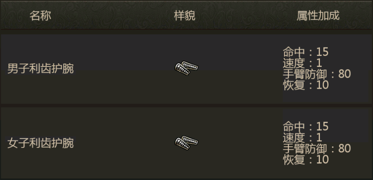The width and height of the screenshot is (373, 180).
Task: Click the 15 hit value for 男子利齿护腕
Action: pos(322,52)
